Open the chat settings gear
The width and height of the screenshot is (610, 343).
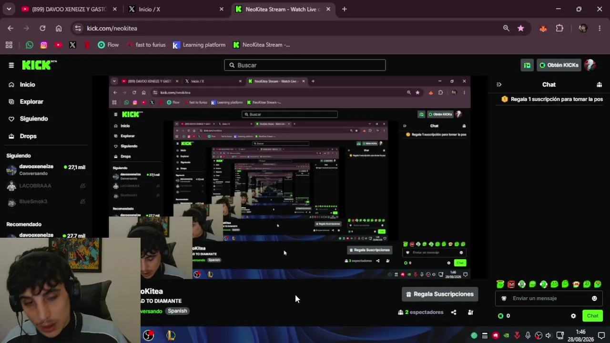[573, 316]
